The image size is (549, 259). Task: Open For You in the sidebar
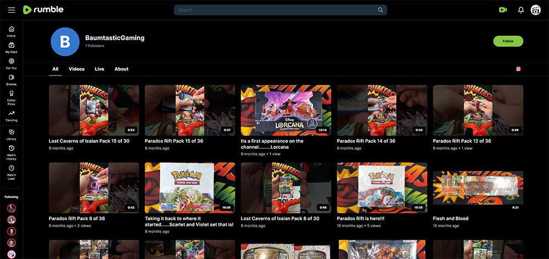(x=11, y=64)
